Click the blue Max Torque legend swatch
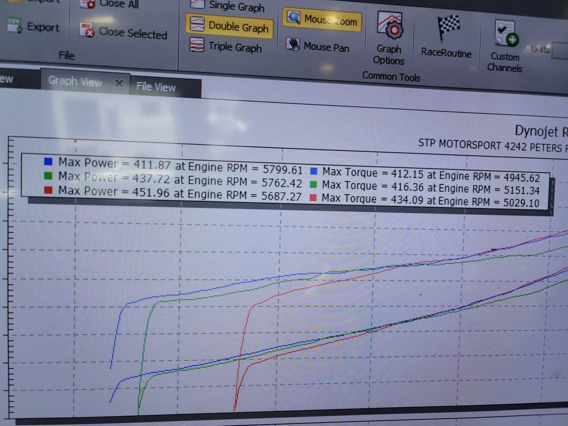This screenshot has width=568, height=426. pyautogui.click(x=313, y=171)
